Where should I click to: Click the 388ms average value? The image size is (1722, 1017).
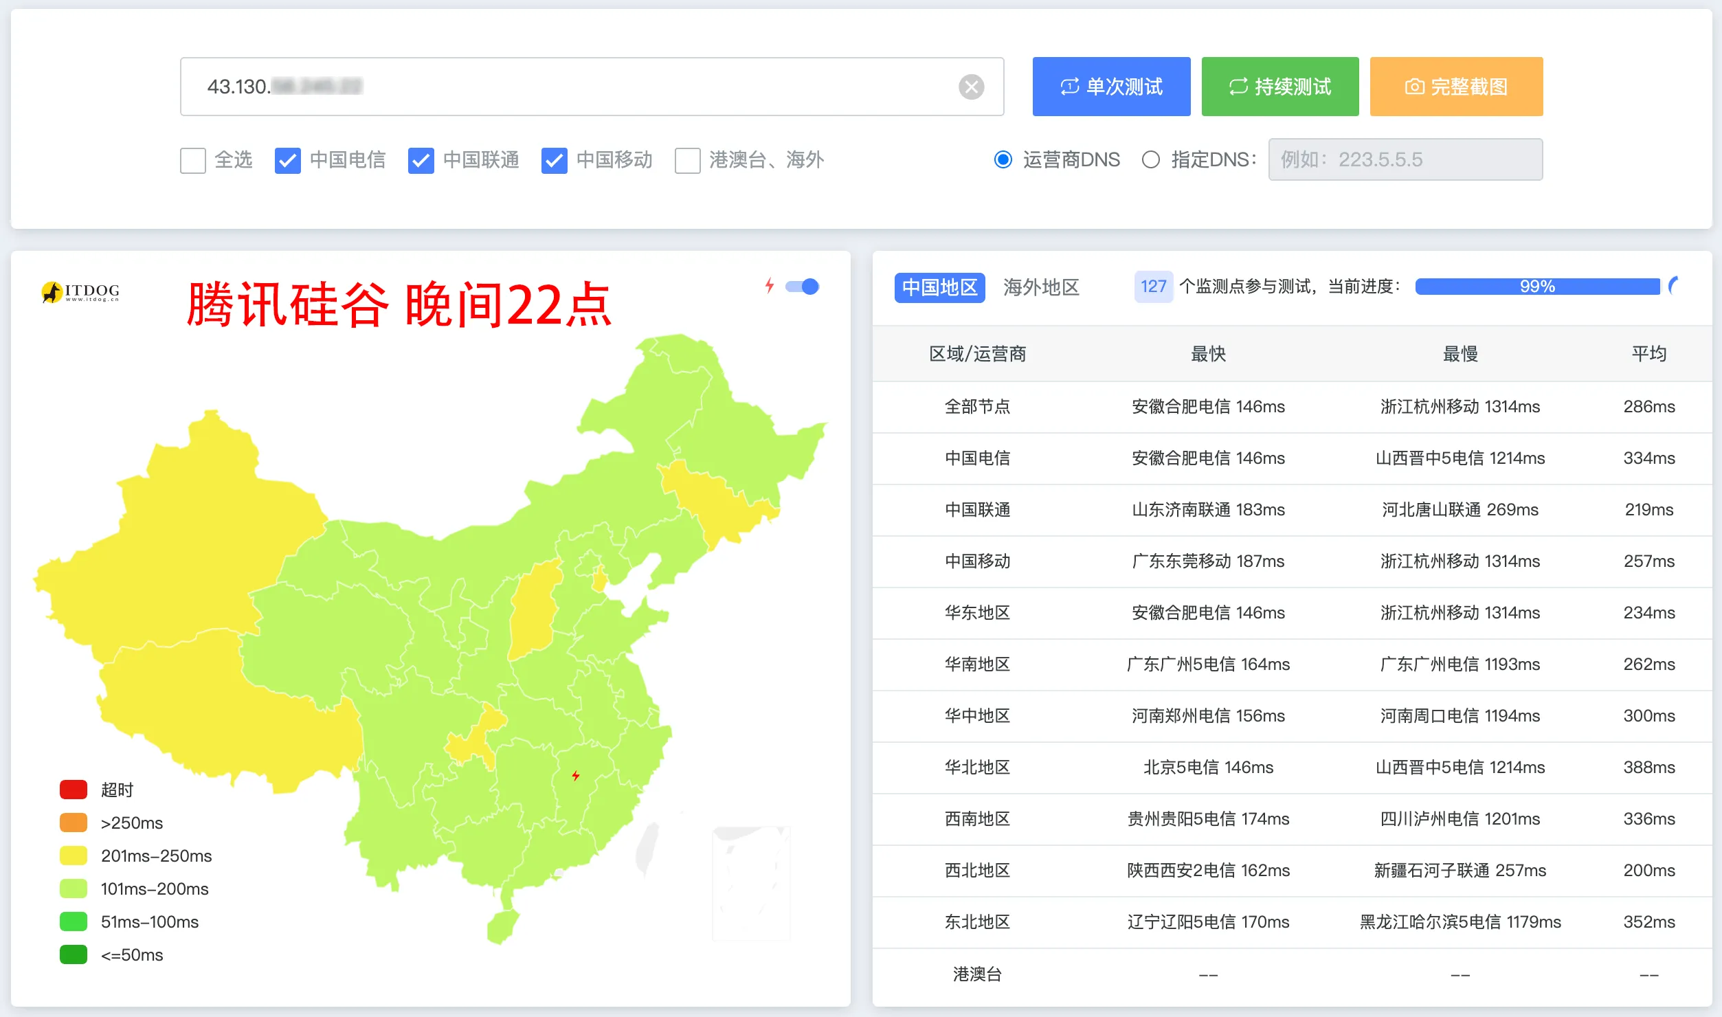pos(1648,768)
